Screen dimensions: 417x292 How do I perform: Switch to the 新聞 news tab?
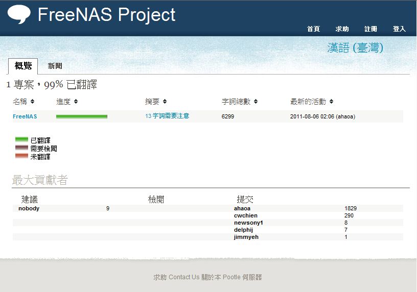pyautogui.click(x=55, y=66)
